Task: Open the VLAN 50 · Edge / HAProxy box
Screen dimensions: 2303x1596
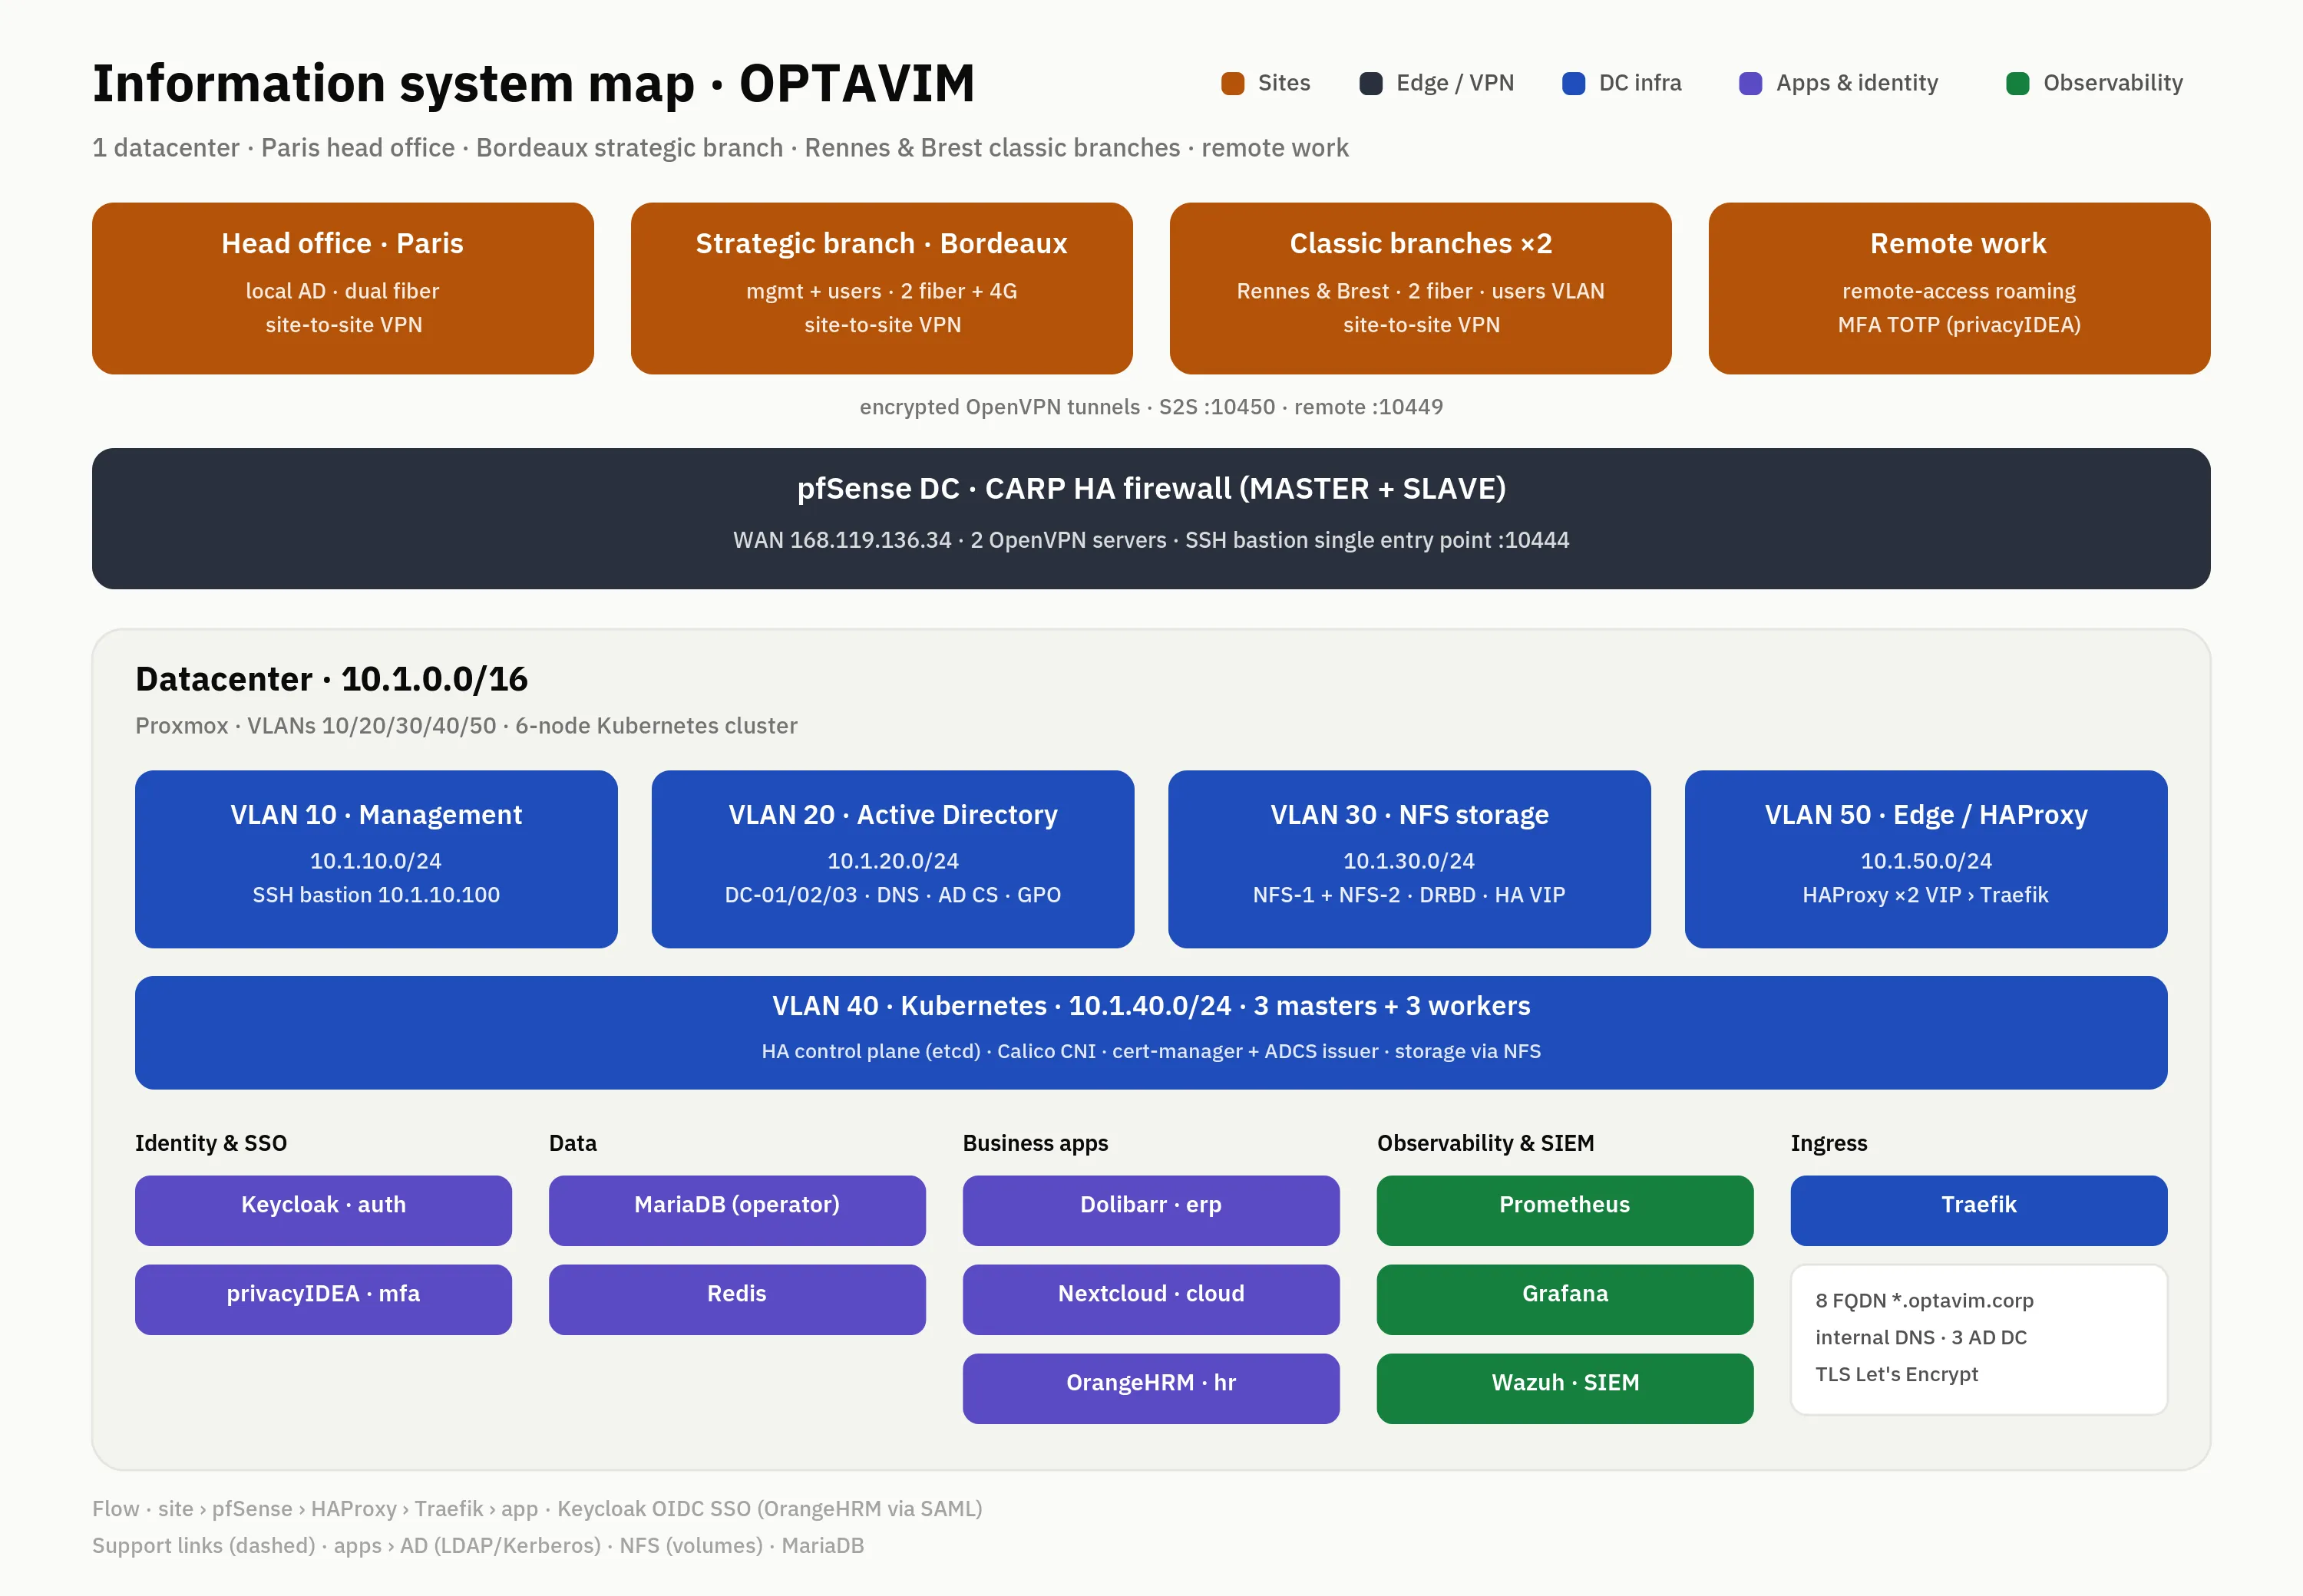Action: [1926, 859]
